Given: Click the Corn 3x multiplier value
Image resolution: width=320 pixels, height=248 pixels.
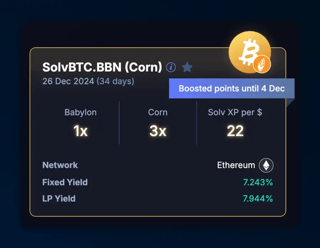Looking at the screenshot, I should pyautogui.click(x=158, y=131).
